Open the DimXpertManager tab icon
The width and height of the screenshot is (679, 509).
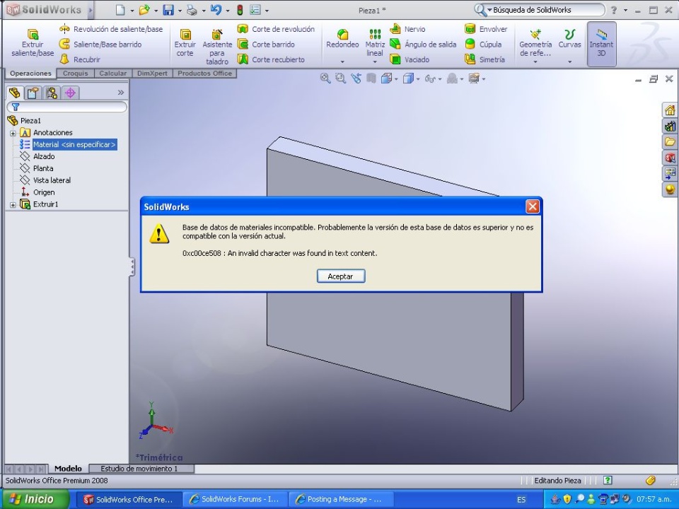[x=70, y=92]
